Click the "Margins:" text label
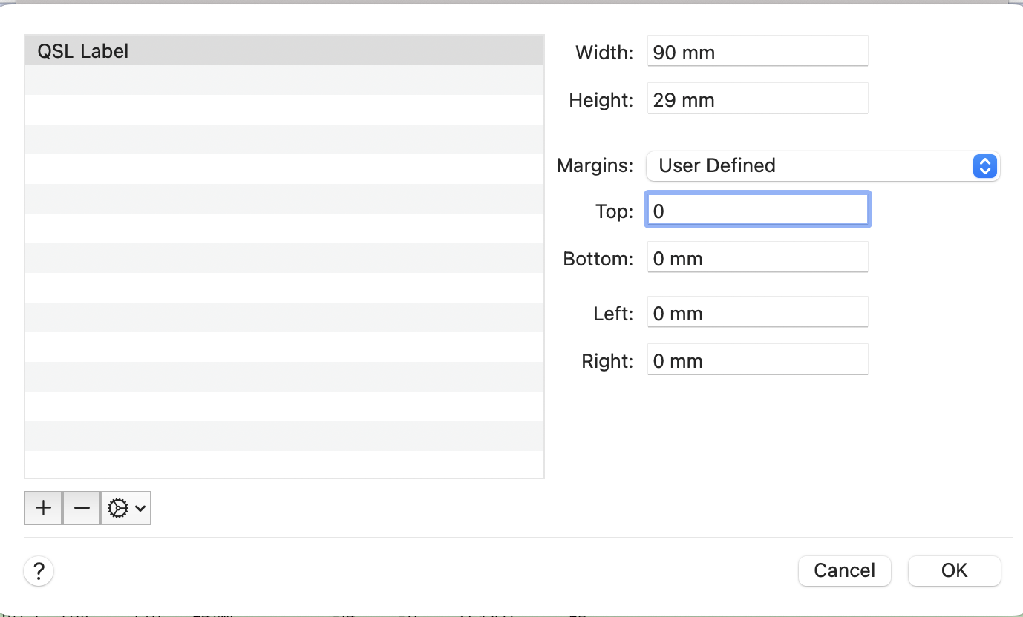 tap(595, 165)
